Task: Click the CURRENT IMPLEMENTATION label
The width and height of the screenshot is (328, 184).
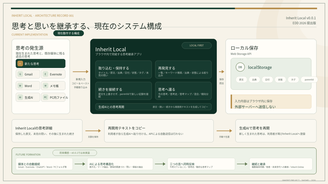Action: click(29, 34)
